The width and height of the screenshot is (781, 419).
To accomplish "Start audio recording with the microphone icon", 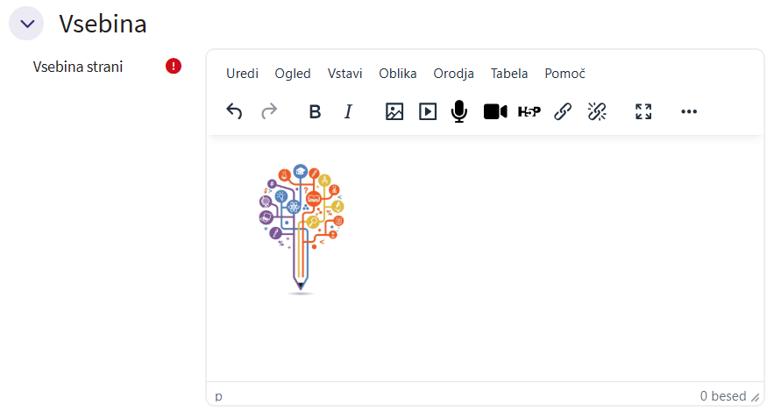I will [459, 111].
